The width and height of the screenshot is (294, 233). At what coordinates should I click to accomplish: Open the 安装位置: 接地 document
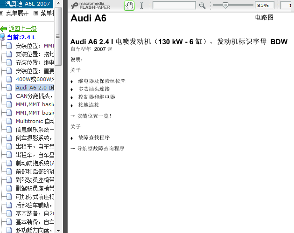click(x=35, y=54)
